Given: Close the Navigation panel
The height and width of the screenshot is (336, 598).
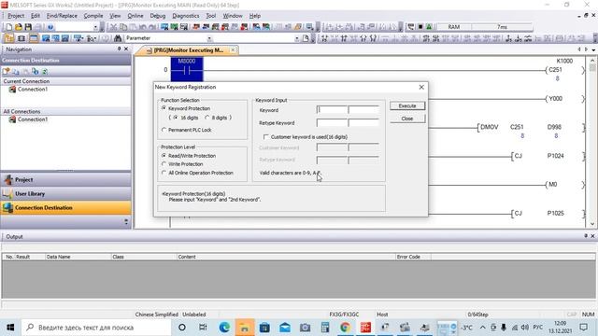Looking at the screenshot, I should tap(126, 49).
